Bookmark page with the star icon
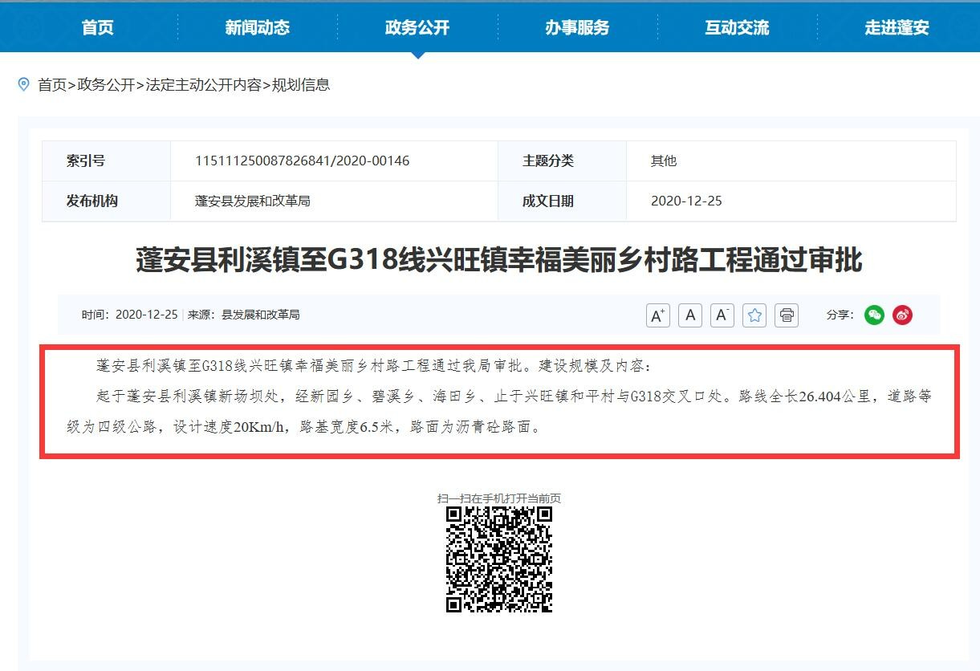This screenshot has height=671, width=980. (x=754, y=315)
